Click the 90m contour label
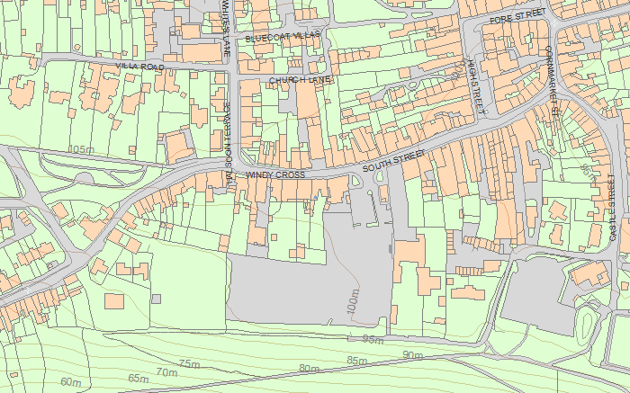Viewport: 630px width, 393px height. (412, 355)
